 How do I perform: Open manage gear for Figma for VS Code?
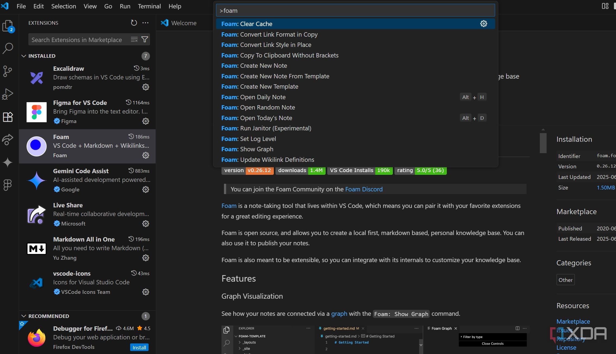pos(146,121)
